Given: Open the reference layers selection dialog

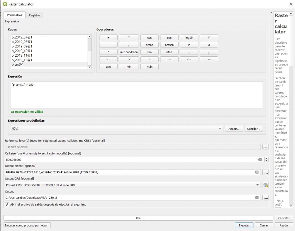Looking at the screenshot, I should tap(265, 147).
